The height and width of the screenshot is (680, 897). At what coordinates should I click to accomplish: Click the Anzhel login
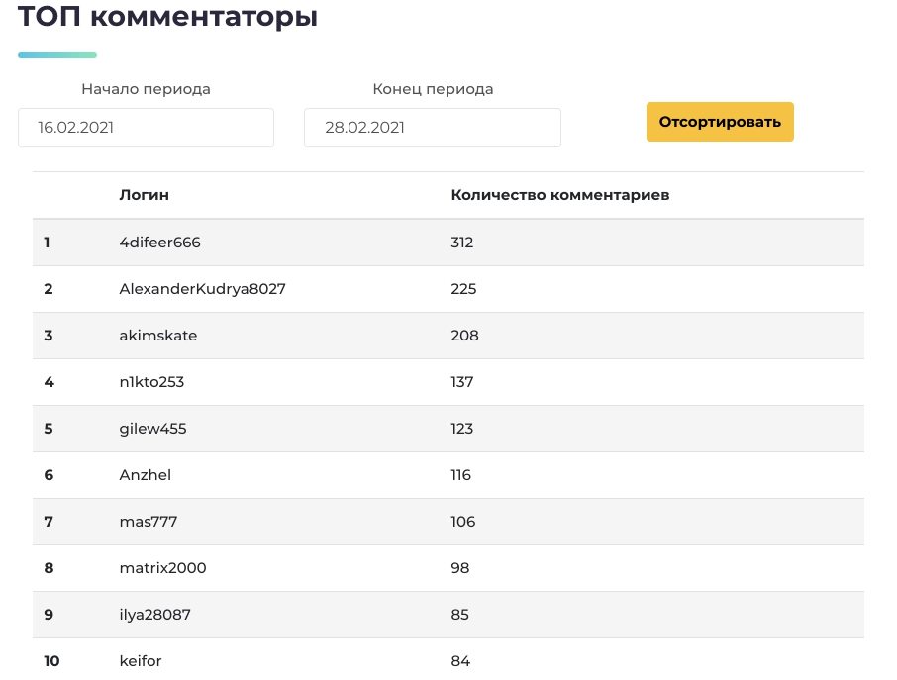tap(145, 475)
